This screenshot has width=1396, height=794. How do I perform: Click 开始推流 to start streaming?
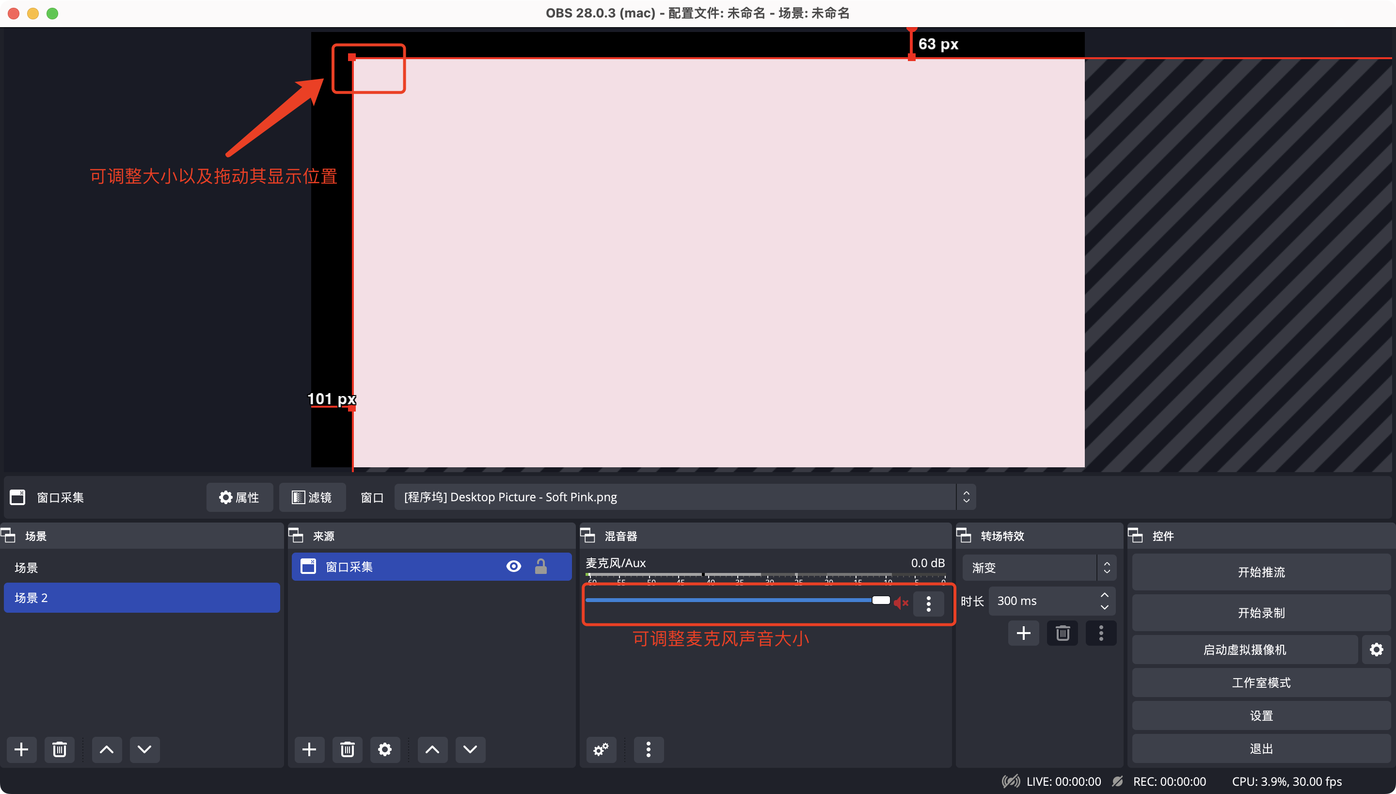1261,572
